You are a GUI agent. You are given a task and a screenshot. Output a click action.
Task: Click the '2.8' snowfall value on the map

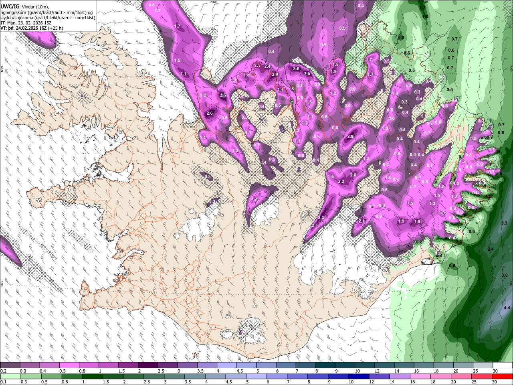pos(321,217)
